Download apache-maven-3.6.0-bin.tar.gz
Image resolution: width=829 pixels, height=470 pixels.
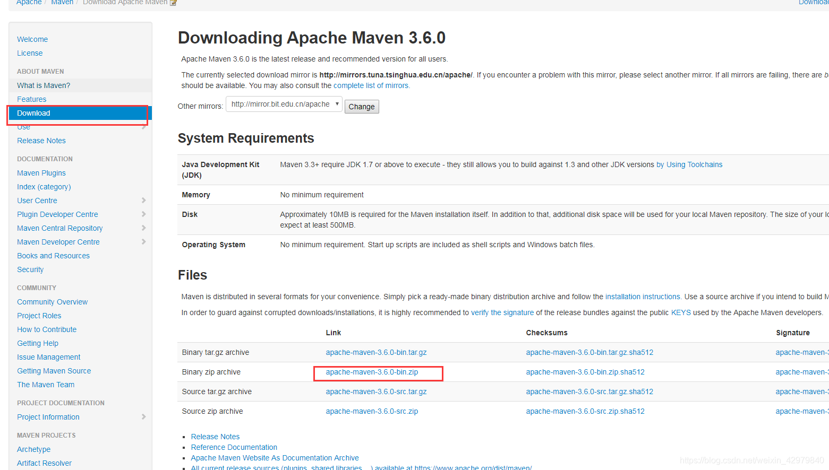[x=376, y=352]
